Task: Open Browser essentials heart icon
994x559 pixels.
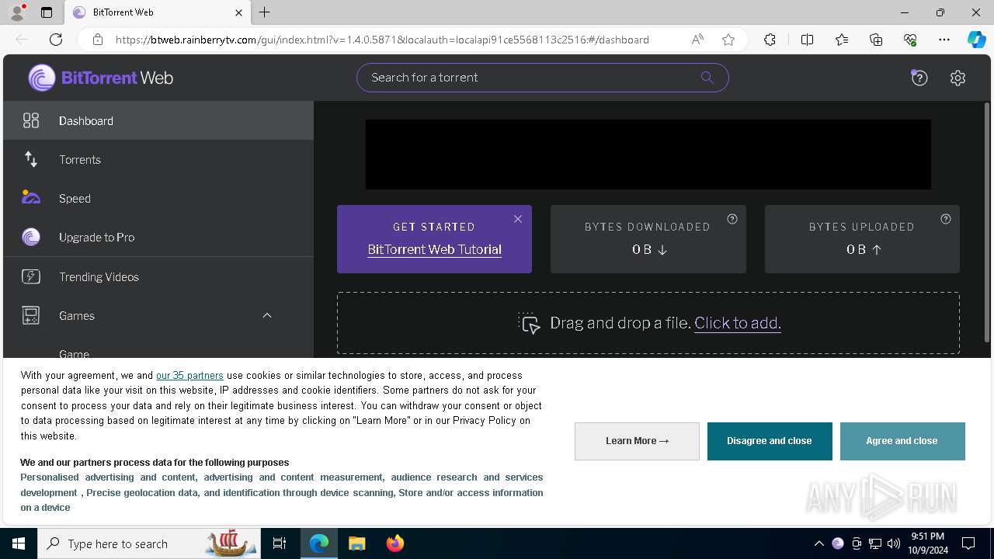Action: point(910,40)
